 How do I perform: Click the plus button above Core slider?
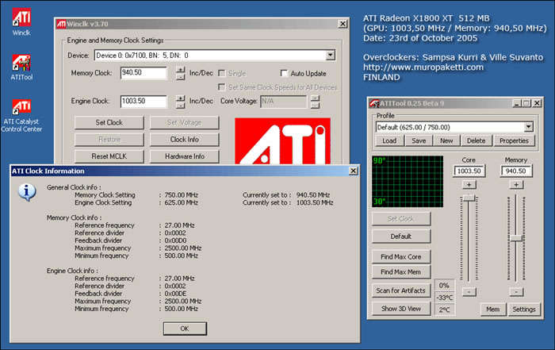point(469,185)
